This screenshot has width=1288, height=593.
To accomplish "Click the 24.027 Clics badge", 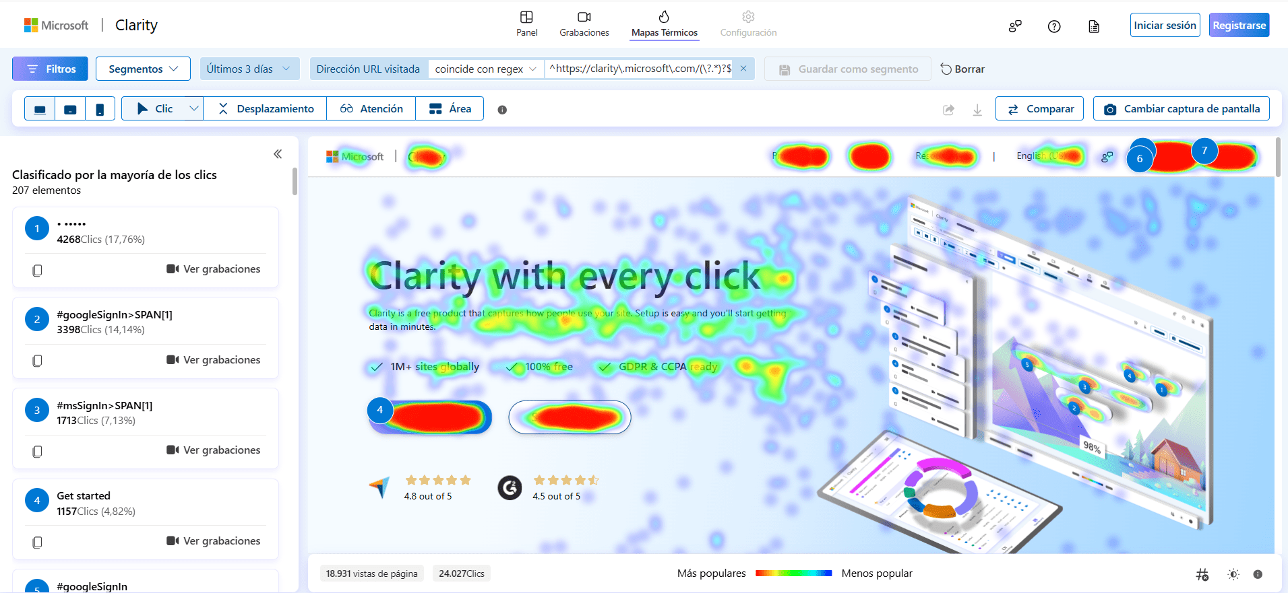I will pos(462,573).
